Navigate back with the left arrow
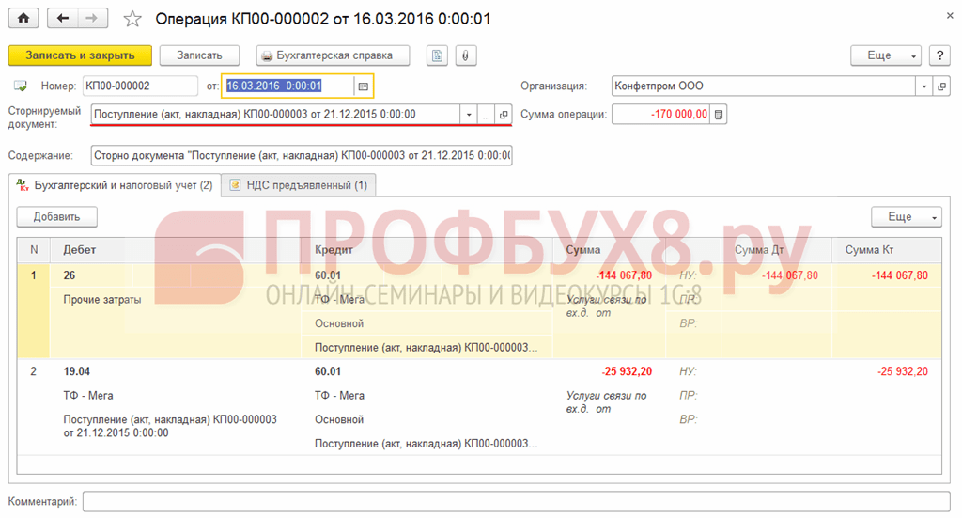The width and height of the screenshot is (962, 518). (x=63, y=19)
